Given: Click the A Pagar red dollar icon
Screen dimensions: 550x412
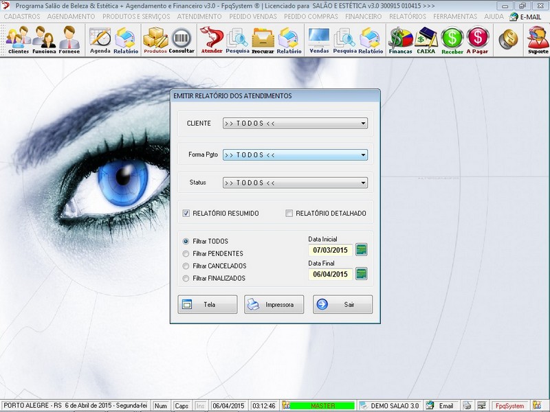Looking at the screenshot, I should (x=477, y=40).
